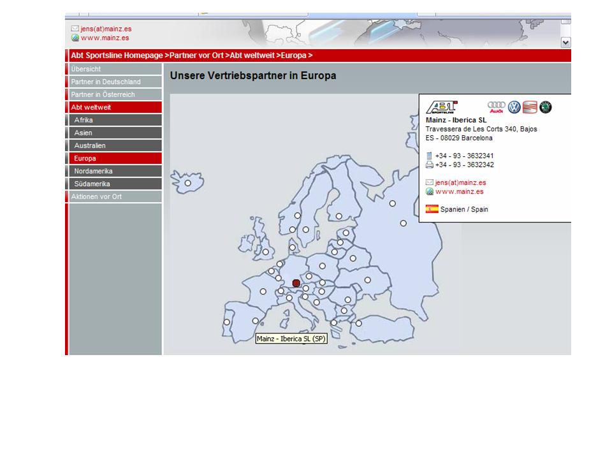
Task: Select the Spain partner marker
Action: click(255, 321)
